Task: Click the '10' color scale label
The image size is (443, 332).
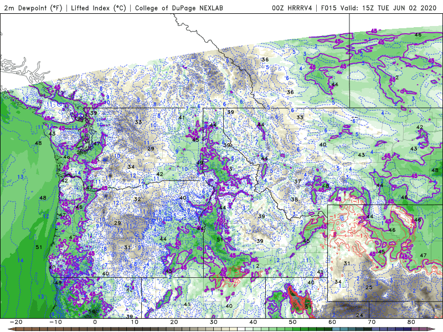Action: (135, 322)
